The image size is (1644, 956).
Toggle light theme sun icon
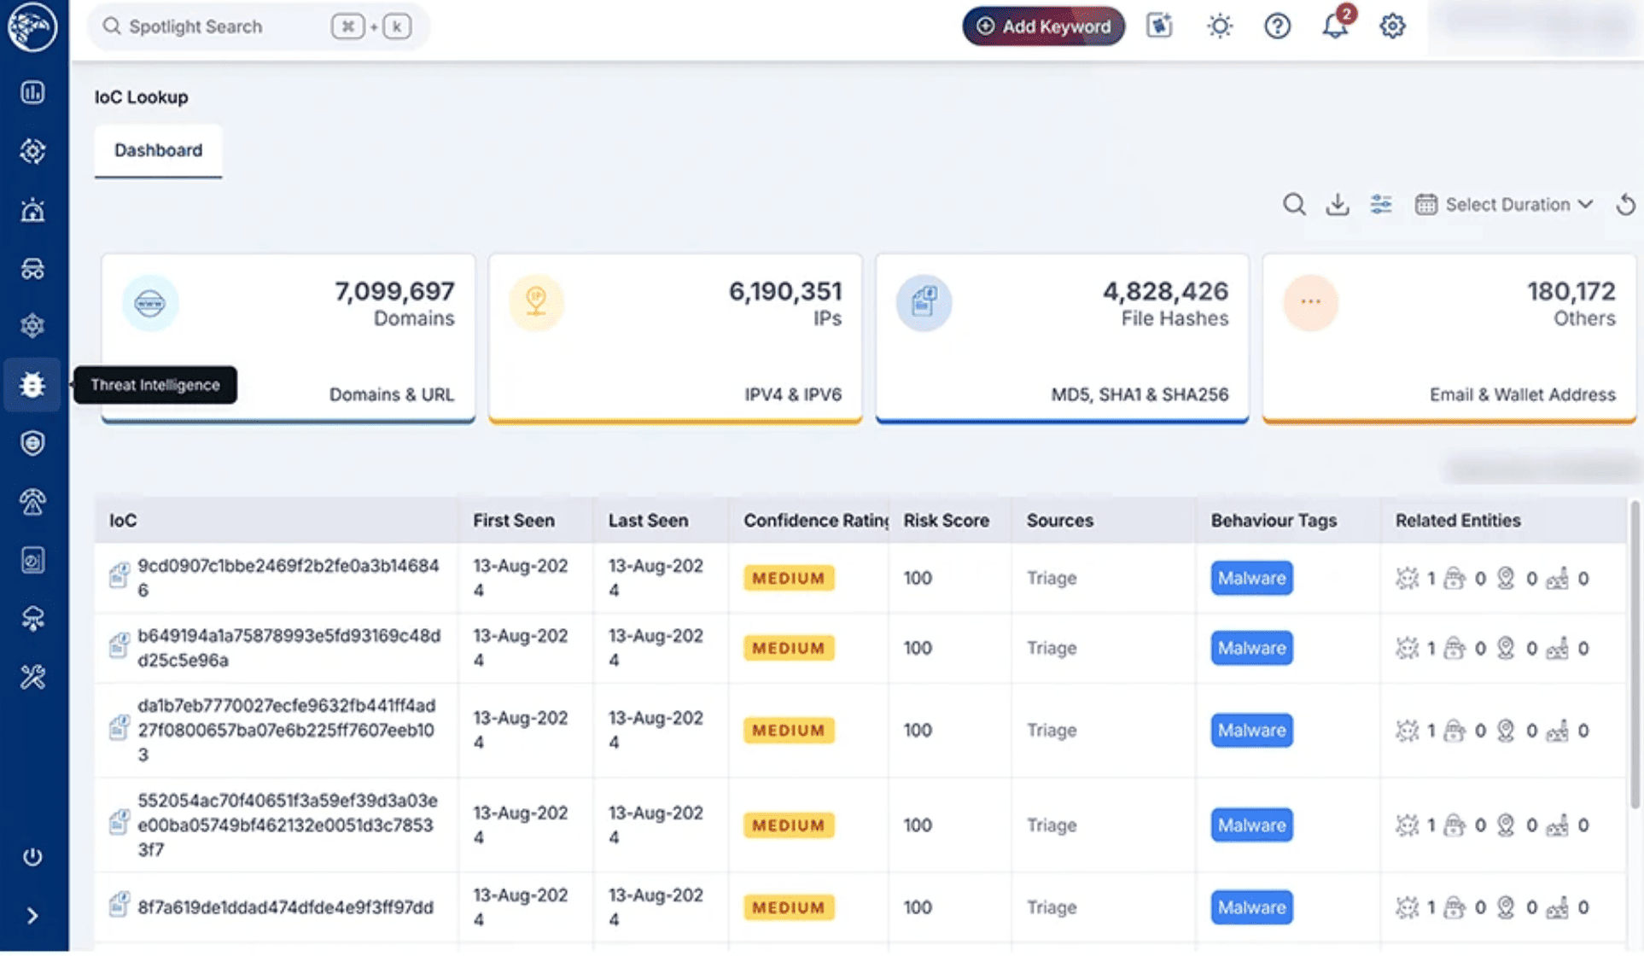coord(1220,26)
